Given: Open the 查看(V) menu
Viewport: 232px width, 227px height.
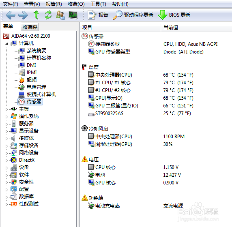Looking at the screenshot, I should (x=32, y=4).
